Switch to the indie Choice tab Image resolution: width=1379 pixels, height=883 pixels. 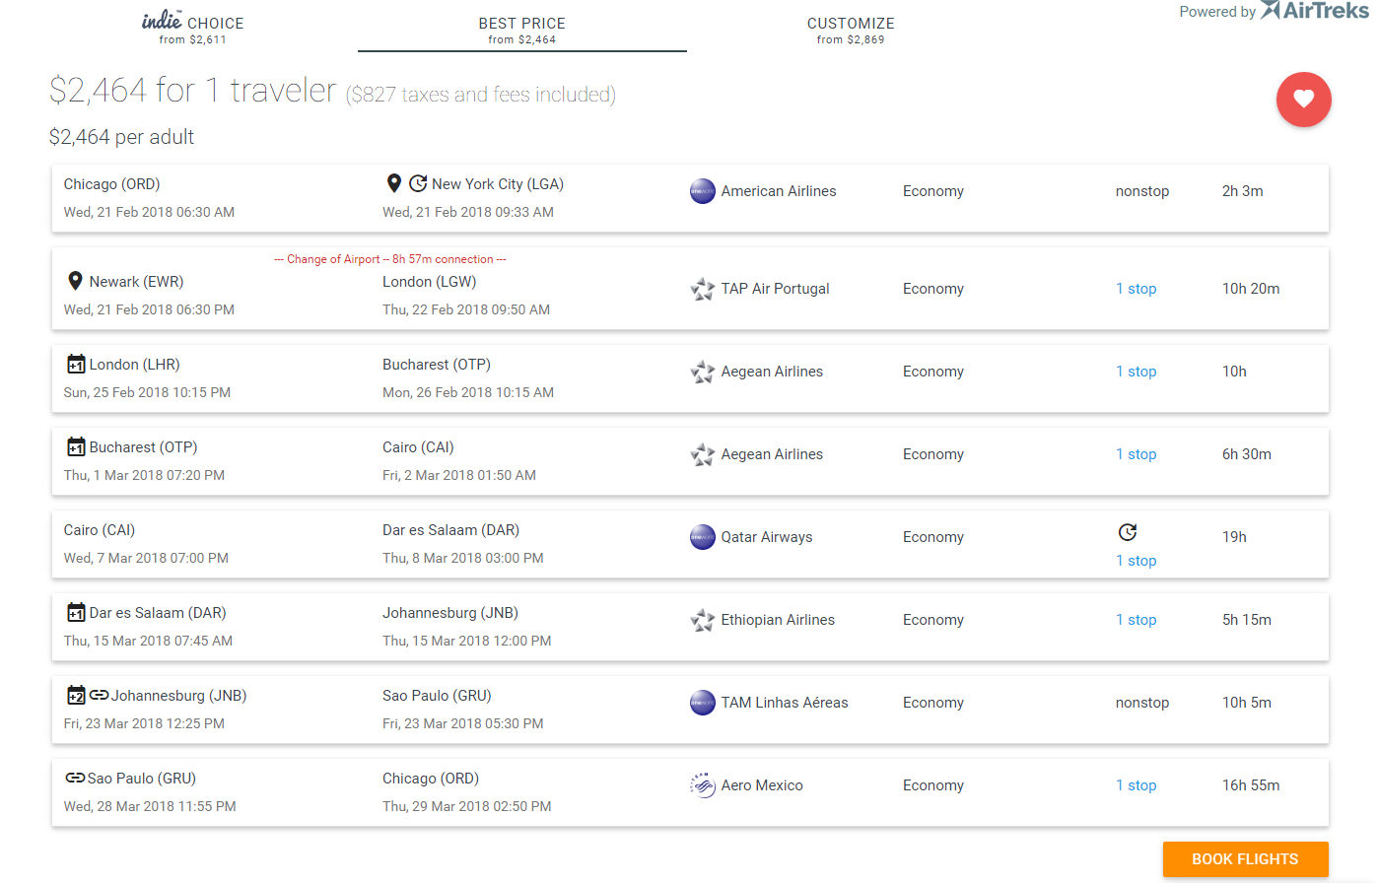pos(193,28)
